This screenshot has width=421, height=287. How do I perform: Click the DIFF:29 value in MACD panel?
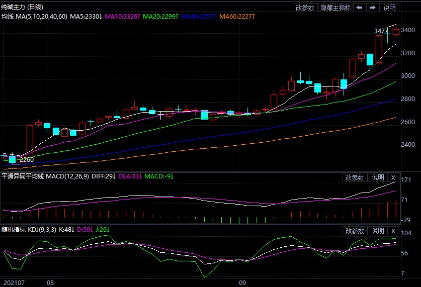[104, 176]
